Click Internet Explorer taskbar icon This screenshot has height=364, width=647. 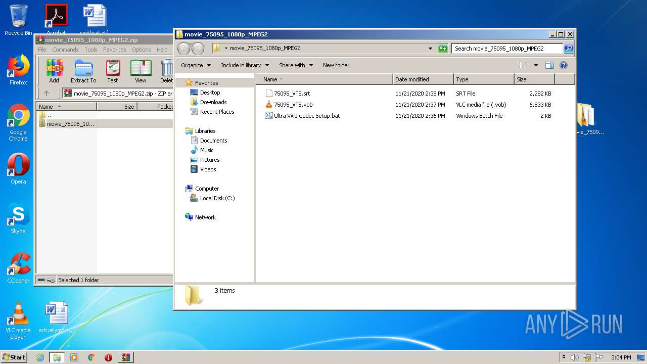click(x=40, y=357)
